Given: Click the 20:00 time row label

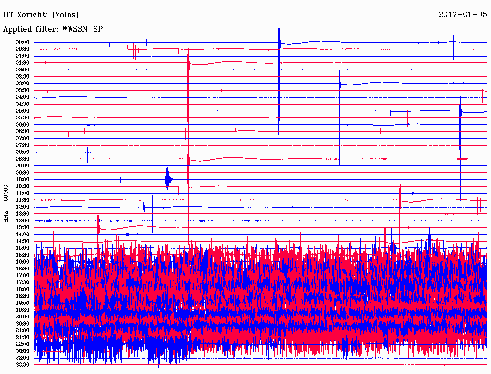Looking at the screenshot, I should (23, 316).
